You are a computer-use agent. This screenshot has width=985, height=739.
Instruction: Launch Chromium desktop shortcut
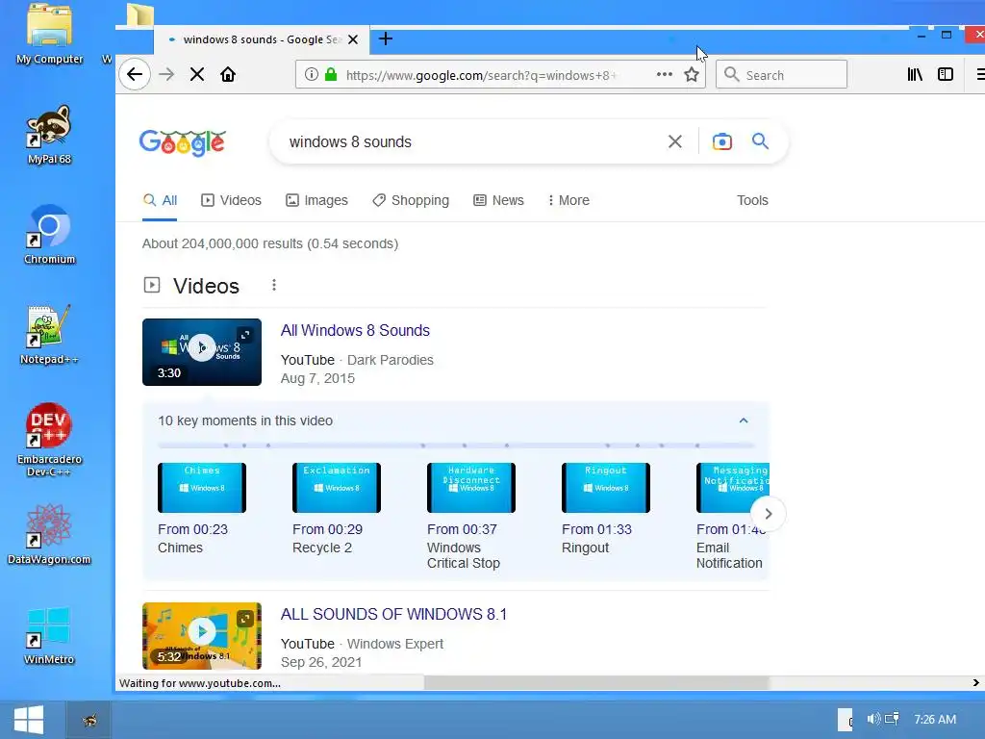pos(50,235)
